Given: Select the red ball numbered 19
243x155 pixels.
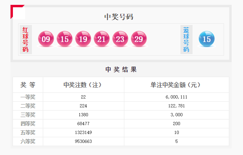Looking at the screenshot, I should point(83,39).
